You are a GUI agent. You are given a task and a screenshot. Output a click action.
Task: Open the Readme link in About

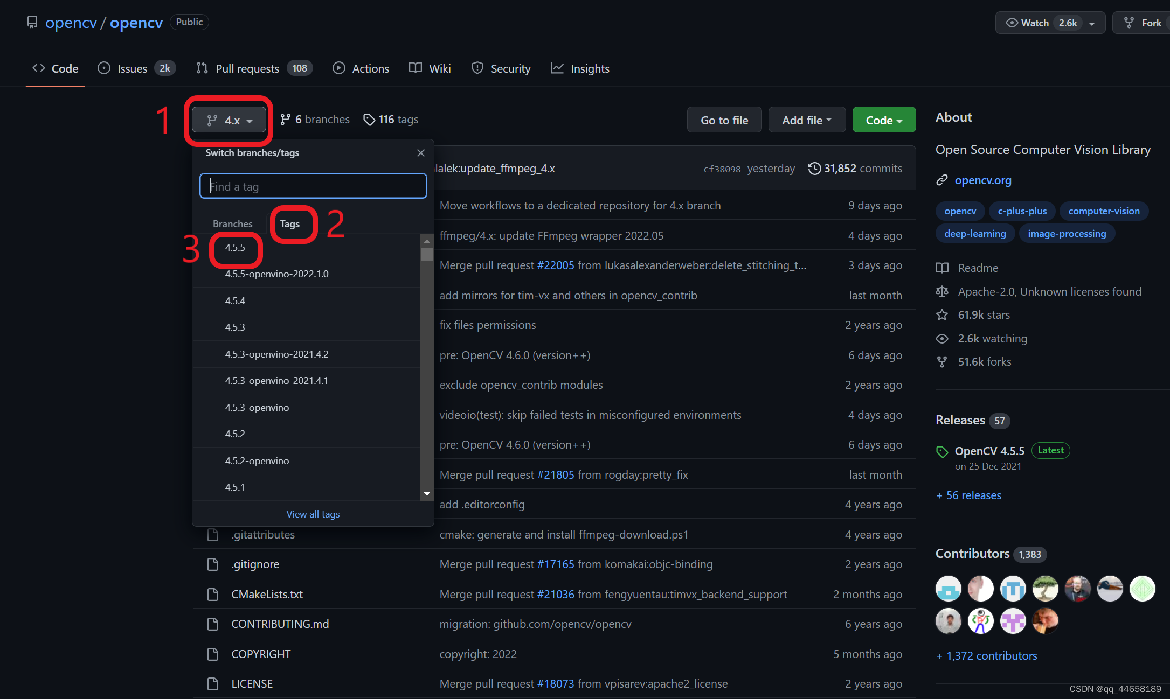(x=967, y=268)
